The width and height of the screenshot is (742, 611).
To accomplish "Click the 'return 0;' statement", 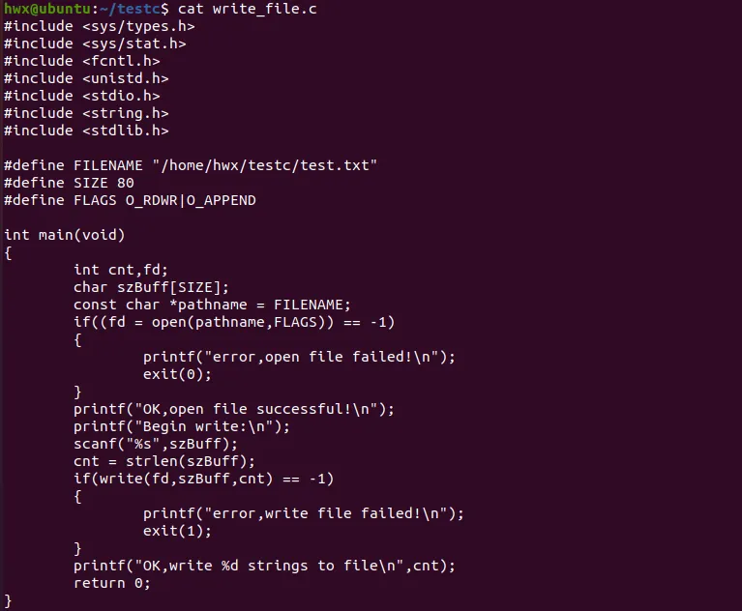I will click(x=112, y=583).
